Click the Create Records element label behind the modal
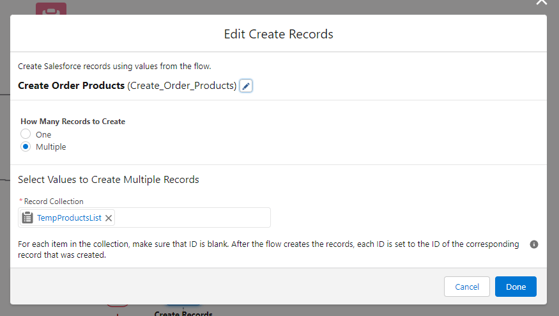Image resolution: width=559 pixels, height=316 pixels. tap(183, 313)
